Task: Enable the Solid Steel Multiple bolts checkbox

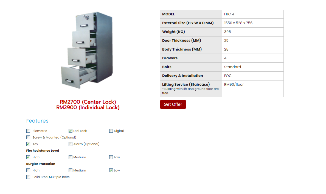Action: click(28, 177)
